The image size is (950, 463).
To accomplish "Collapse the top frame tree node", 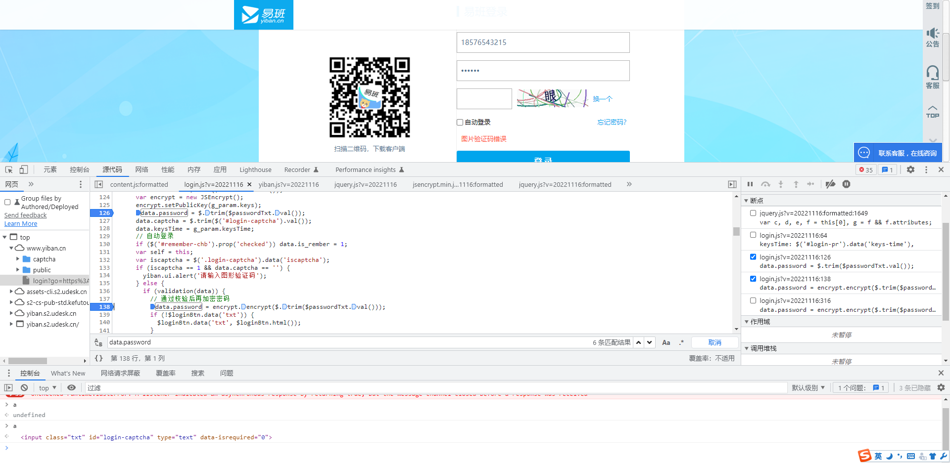I will pos(5,237).
